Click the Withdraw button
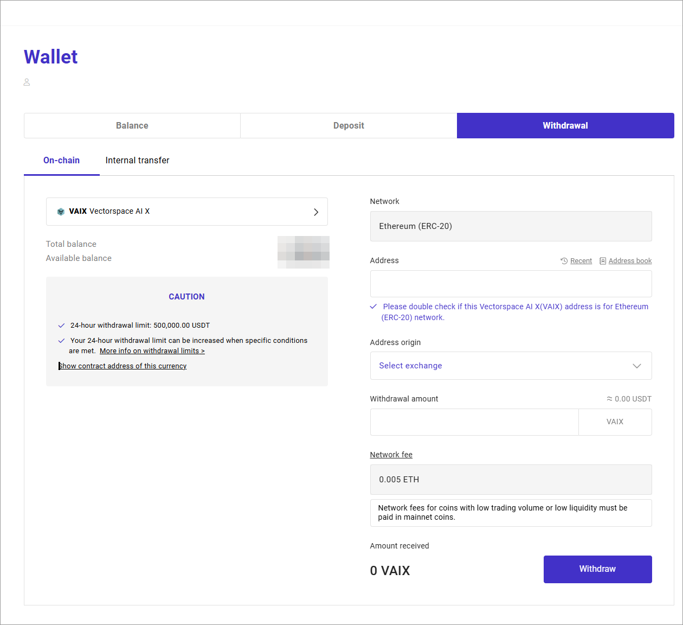This screenshot has height=625, width=683. (x=597, y=569)
